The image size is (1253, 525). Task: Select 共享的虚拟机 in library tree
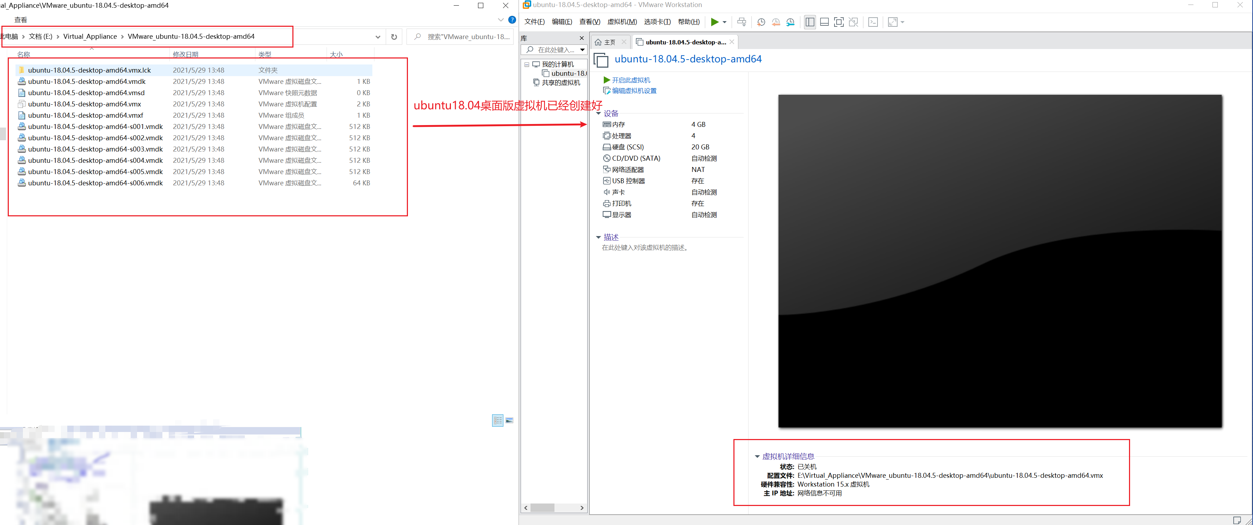[557, 83]
